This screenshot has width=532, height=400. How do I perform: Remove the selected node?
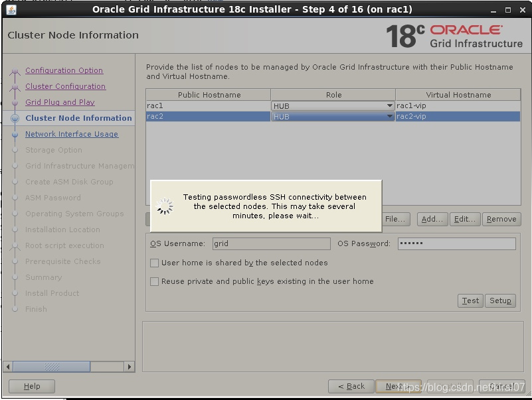[x=501, y=220]
